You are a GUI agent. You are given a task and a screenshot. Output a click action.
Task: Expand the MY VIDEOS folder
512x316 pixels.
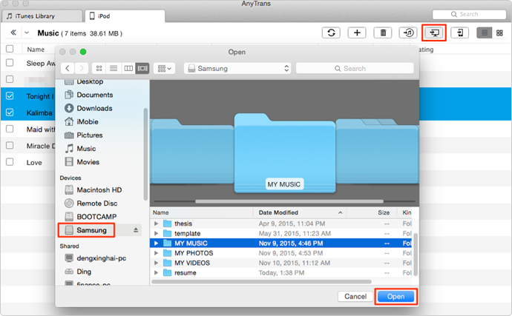(156, 263)
